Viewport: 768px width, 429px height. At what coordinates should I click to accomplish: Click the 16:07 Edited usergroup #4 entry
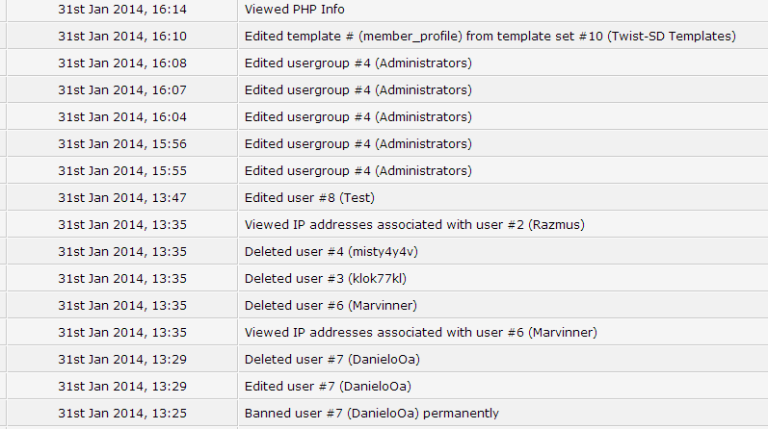click(x=358, y=90)
